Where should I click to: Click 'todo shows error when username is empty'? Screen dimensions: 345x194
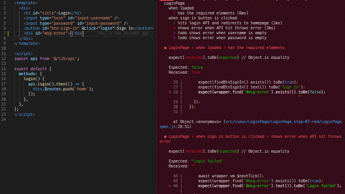[220, 33]
